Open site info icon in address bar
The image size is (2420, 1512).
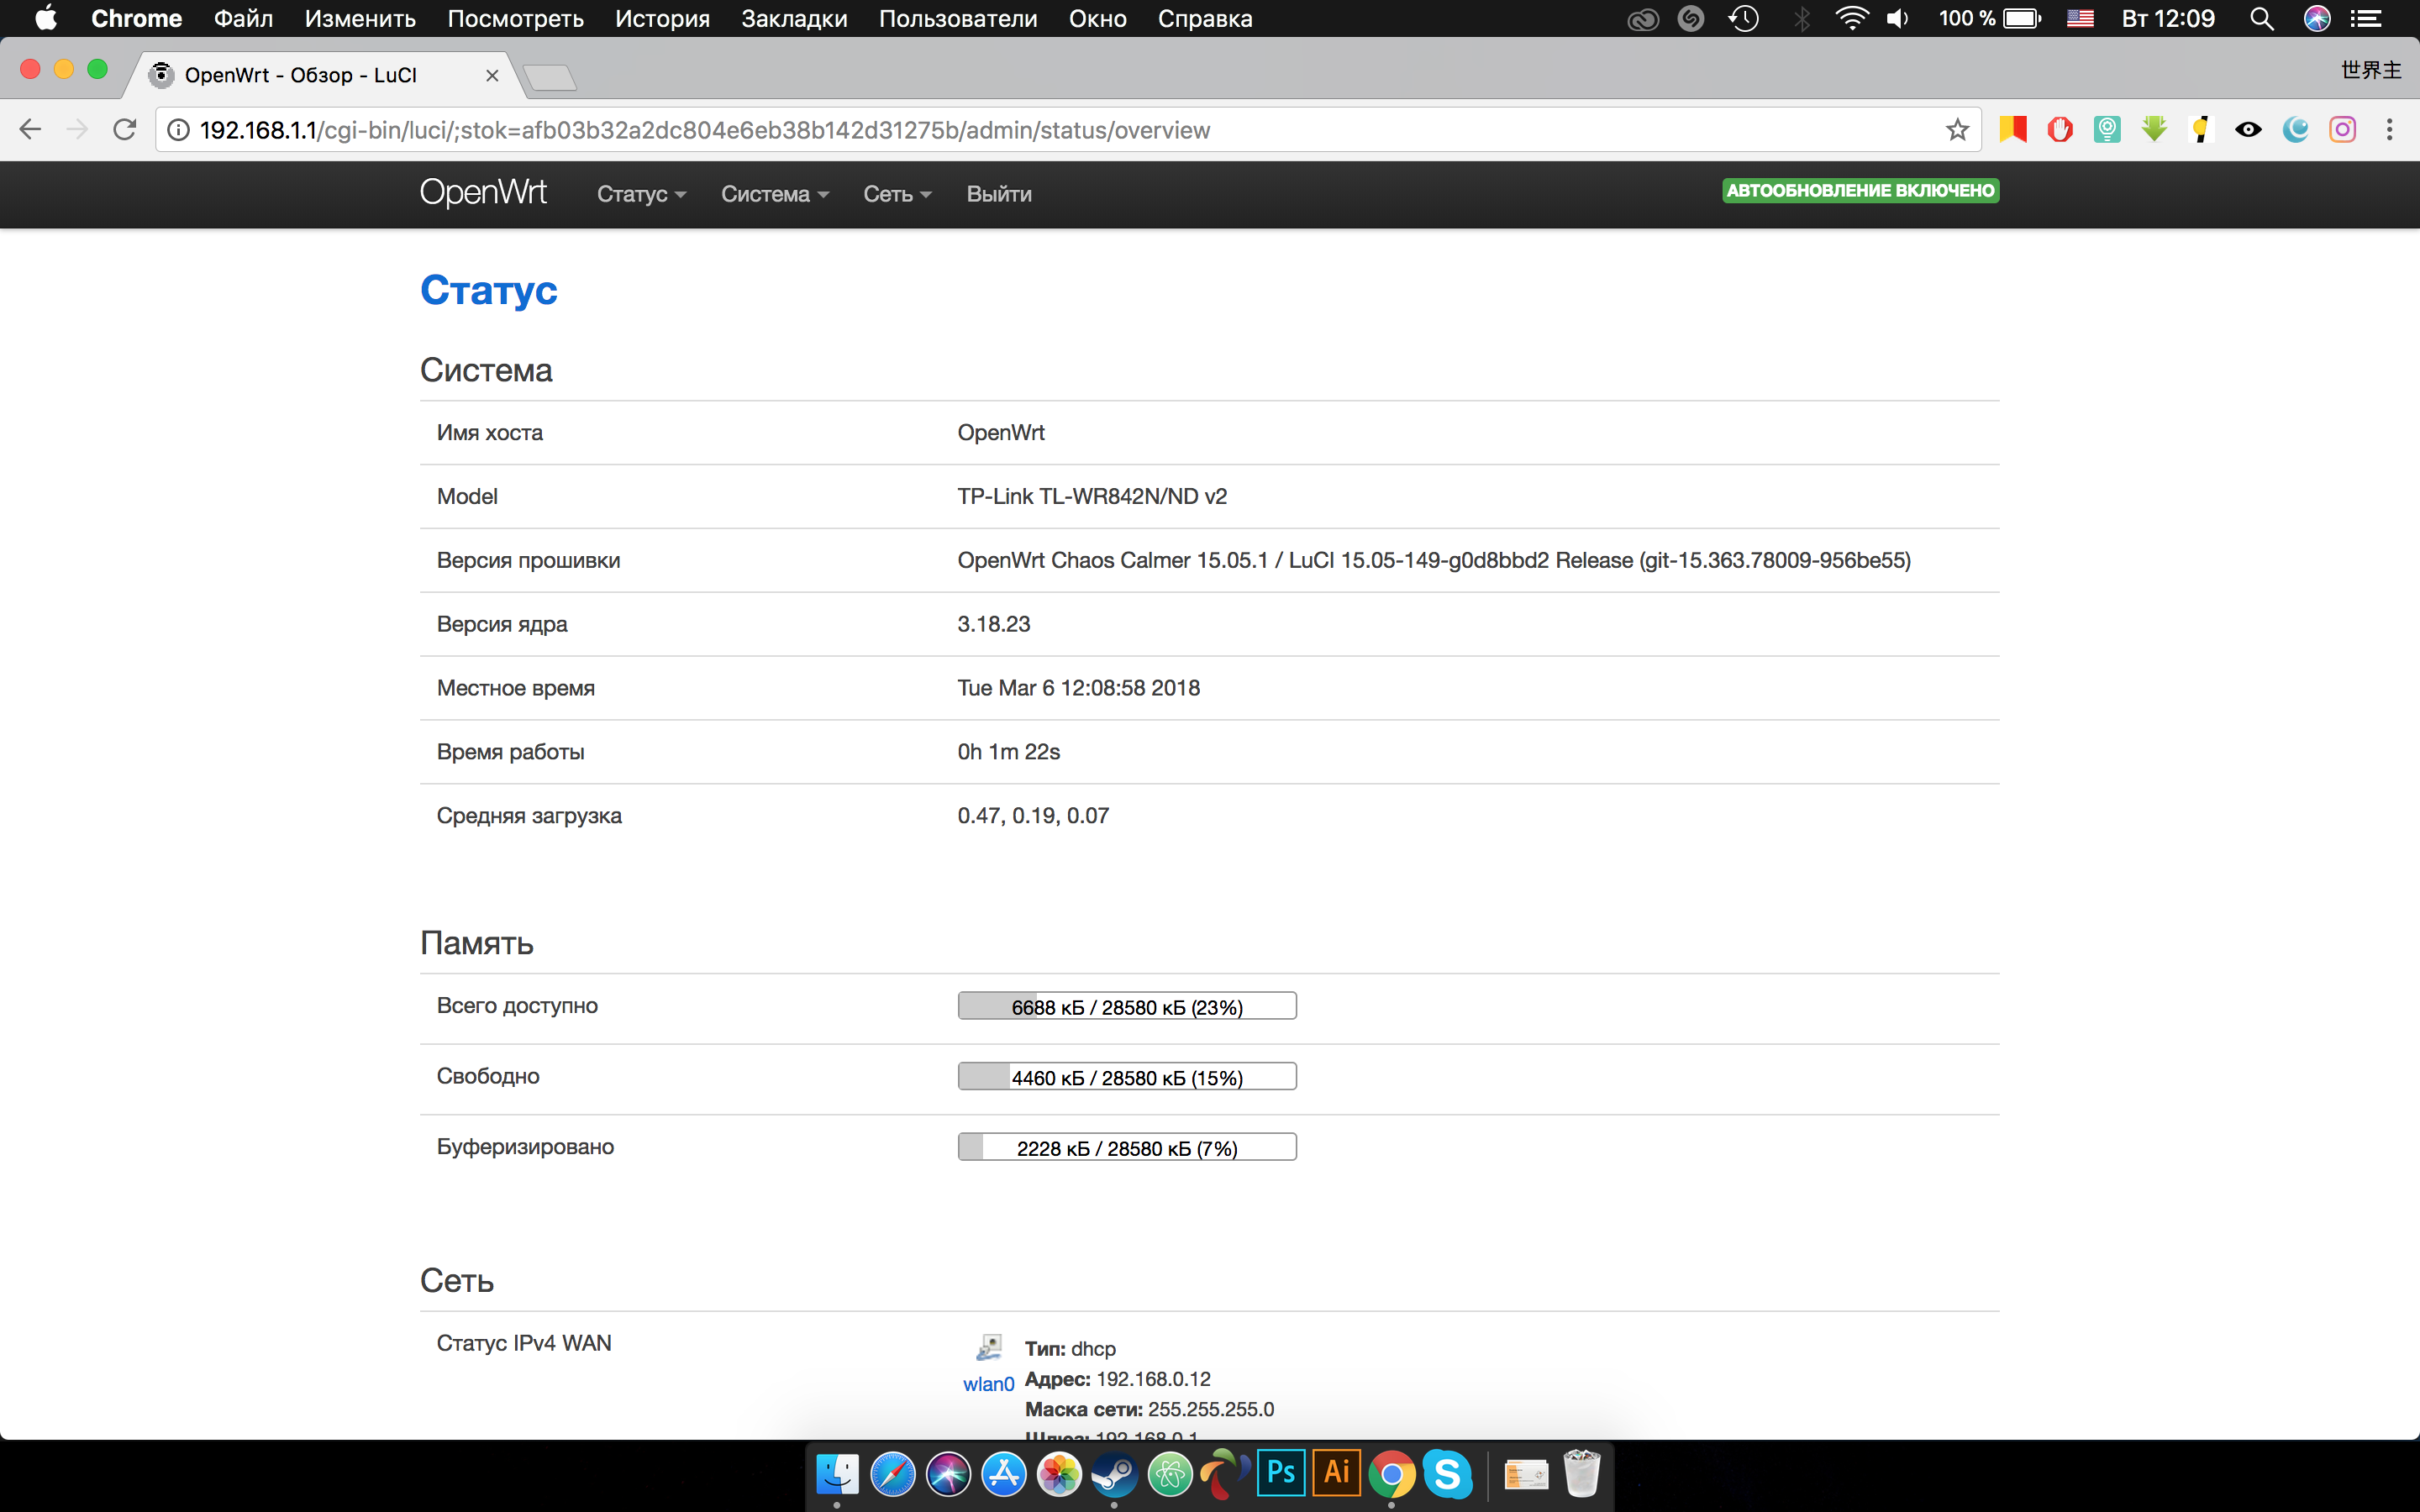tap(178, 130)
